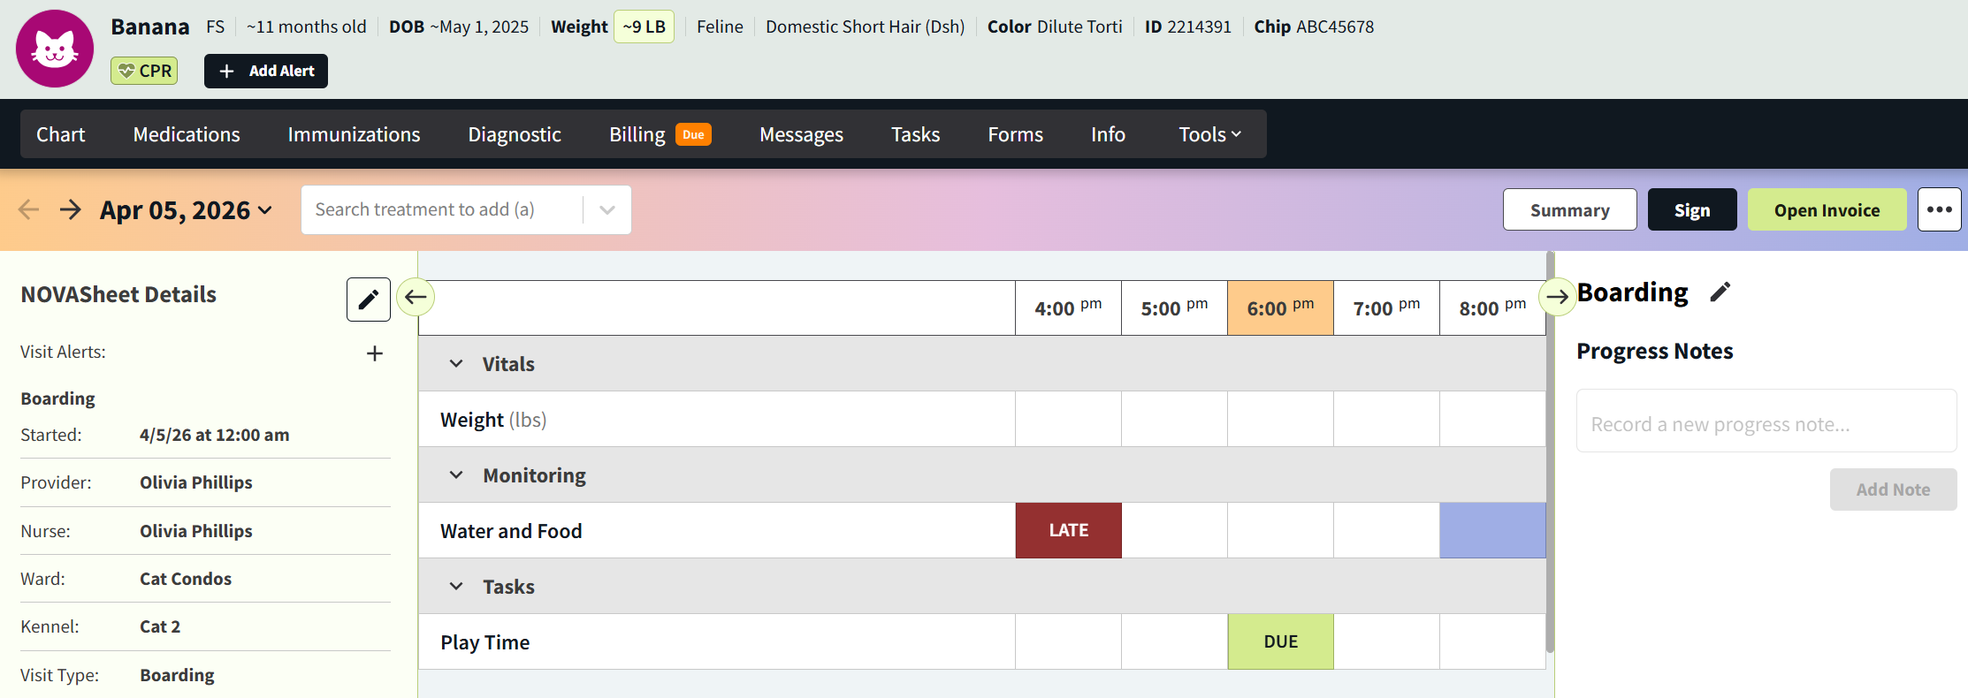Click the Open Invoice button

(x=1827, y=210)
